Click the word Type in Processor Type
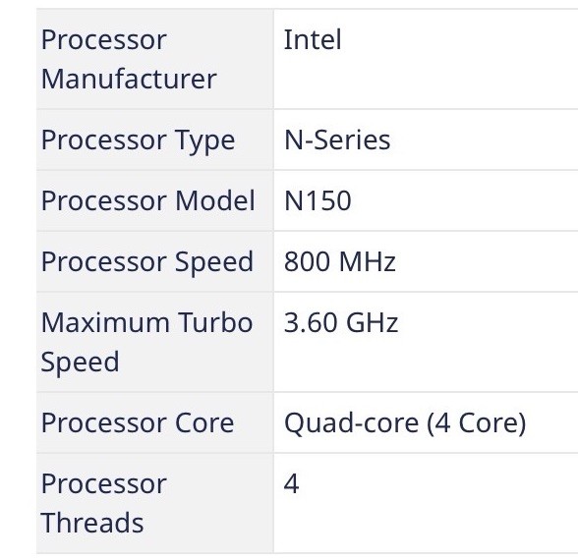Image resolution: width=578 pixels, height=560 pixels. tap(204, 140)
